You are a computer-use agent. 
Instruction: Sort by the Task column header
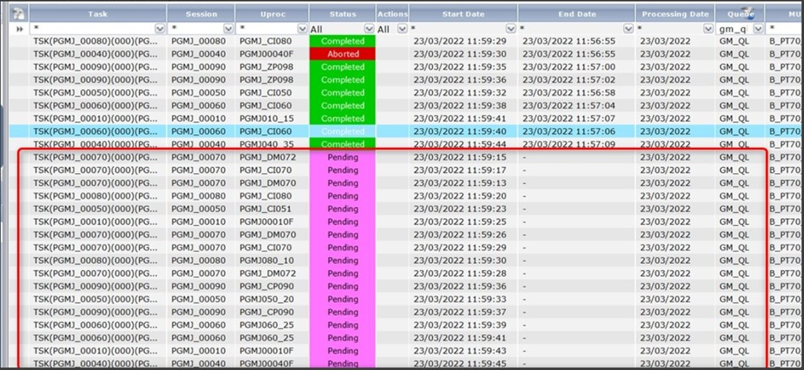click(x=98, y=14)
